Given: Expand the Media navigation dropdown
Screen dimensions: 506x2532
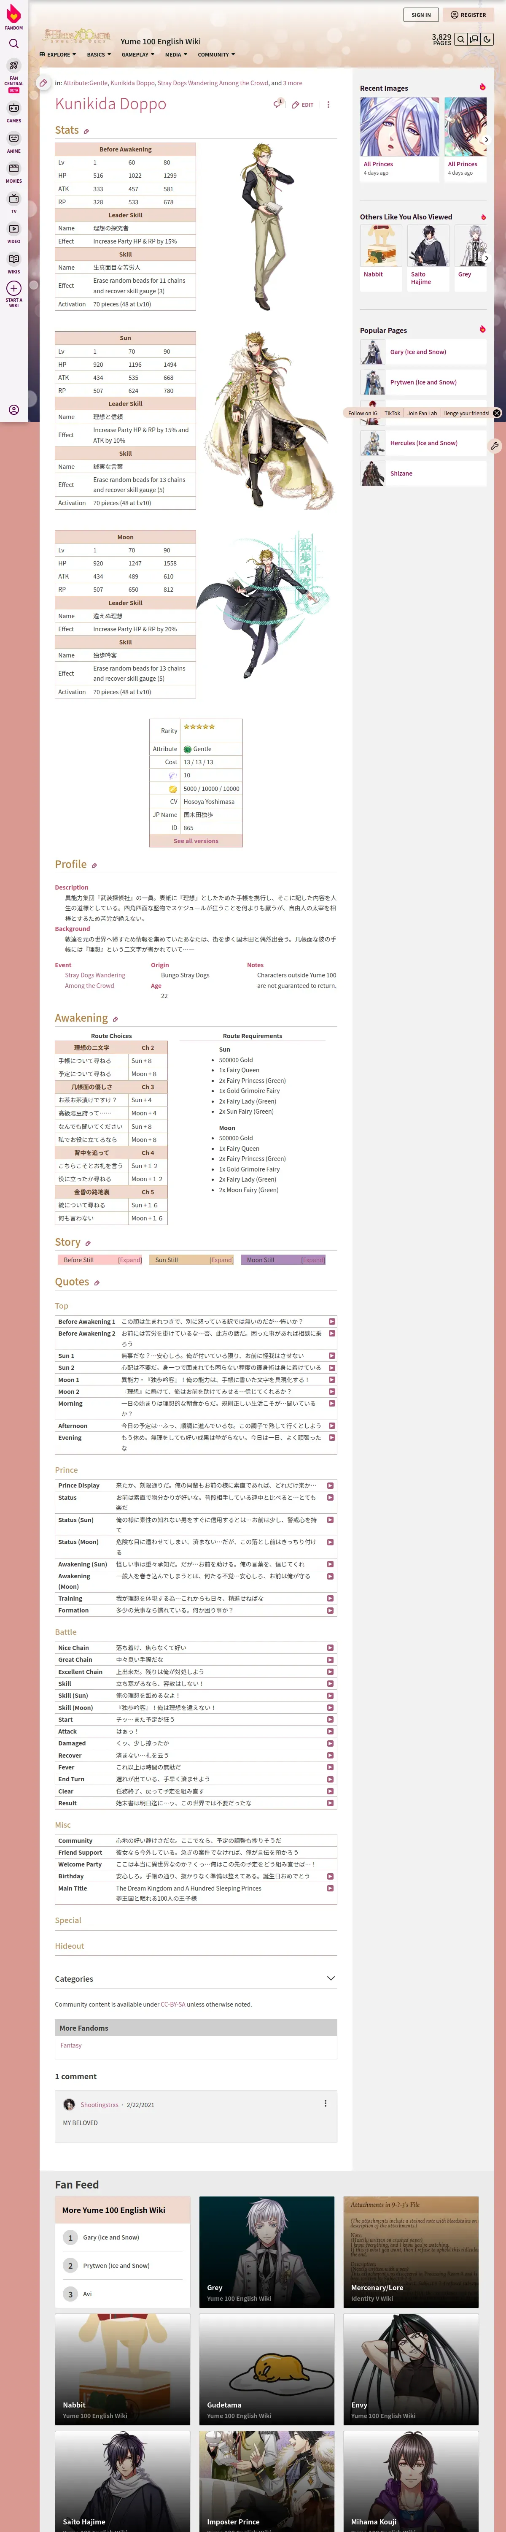Looking at the screenshot, I should [176, 55].
